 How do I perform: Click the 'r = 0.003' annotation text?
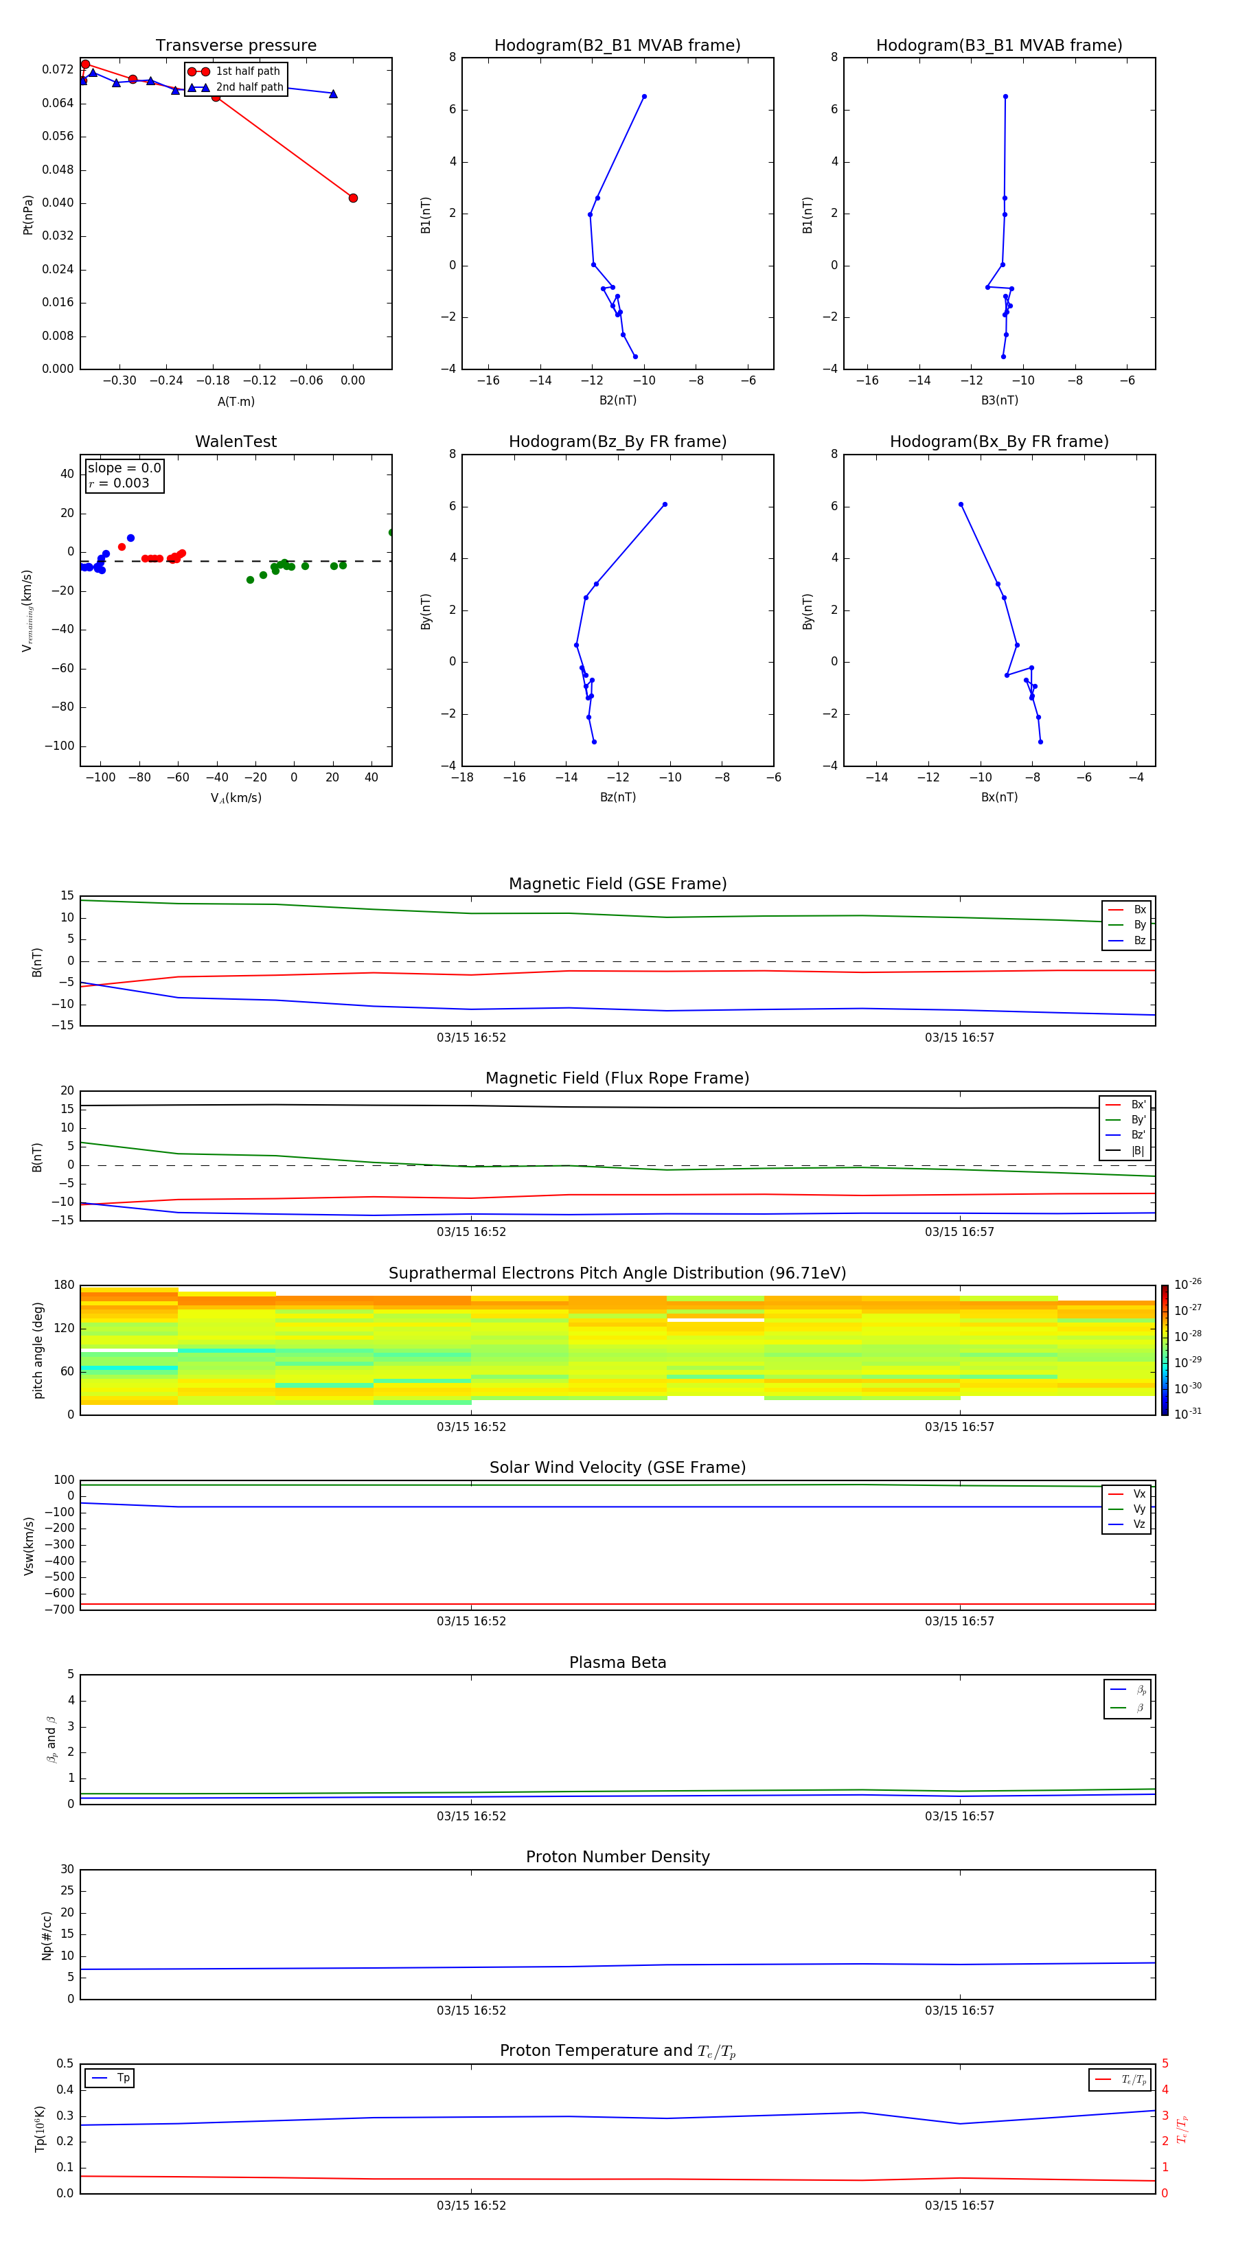(x=119, y=483)
